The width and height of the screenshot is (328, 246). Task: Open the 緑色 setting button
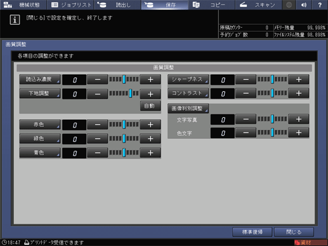click(40, 139)
